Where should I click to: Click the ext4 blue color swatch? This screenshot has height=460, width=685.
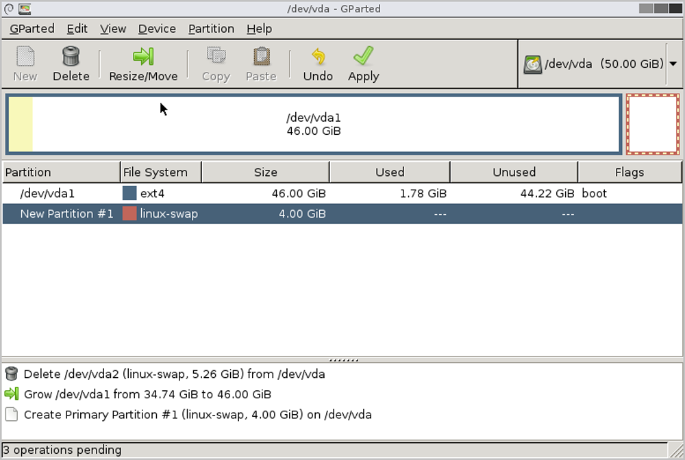point(129,194)
